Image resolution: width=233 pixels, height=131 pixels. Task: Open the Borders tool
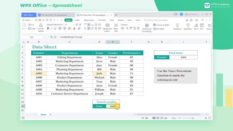tap(60, 28)
